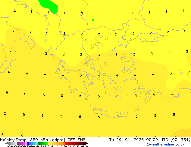Click the small green diamond on the map
191x147 pixels.
[x=93, y=20]
